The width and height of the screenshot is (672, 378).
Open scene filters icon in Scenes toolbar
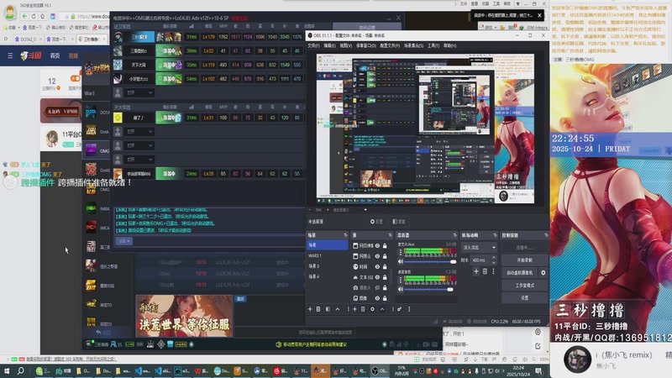(328, 309)
